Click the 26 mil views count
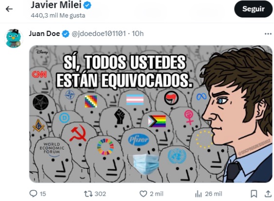 (214, 194)
